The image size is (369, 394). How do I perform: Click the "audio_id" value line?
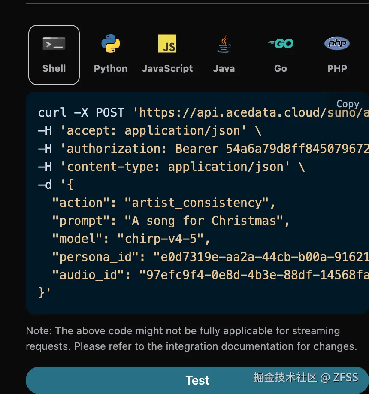tap(211, 275)
